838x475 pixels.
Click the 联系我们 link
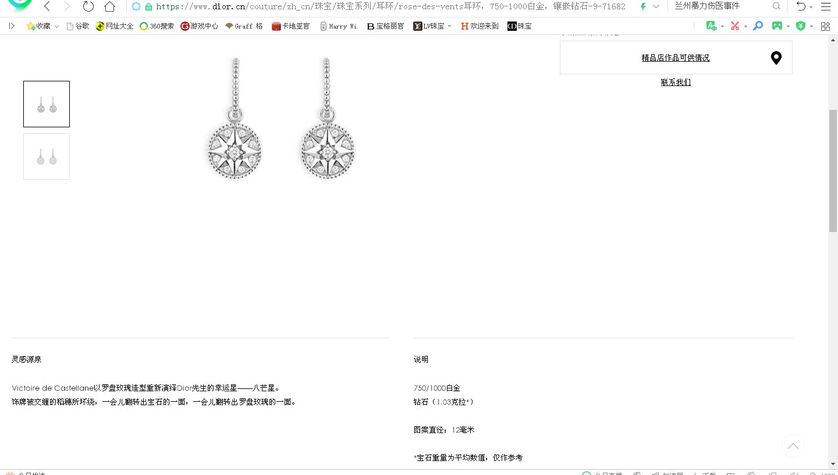pos(676,82)
